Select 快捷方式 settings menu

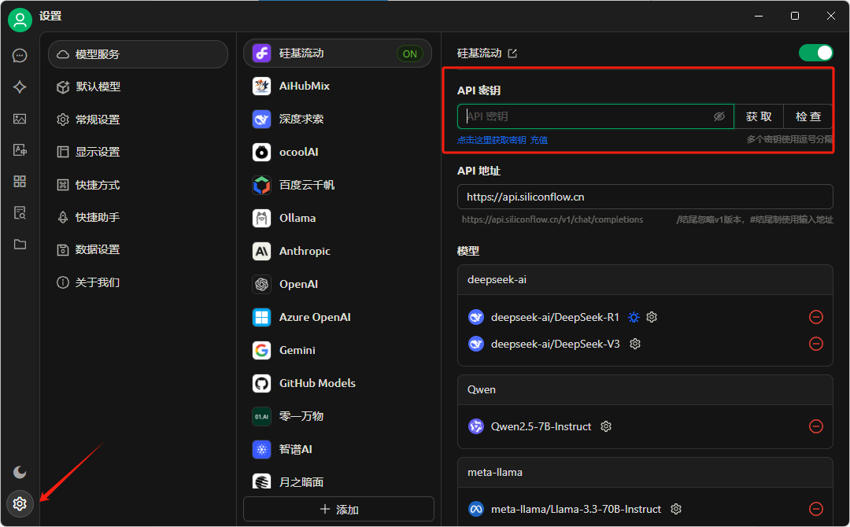(x=139, y=185)
